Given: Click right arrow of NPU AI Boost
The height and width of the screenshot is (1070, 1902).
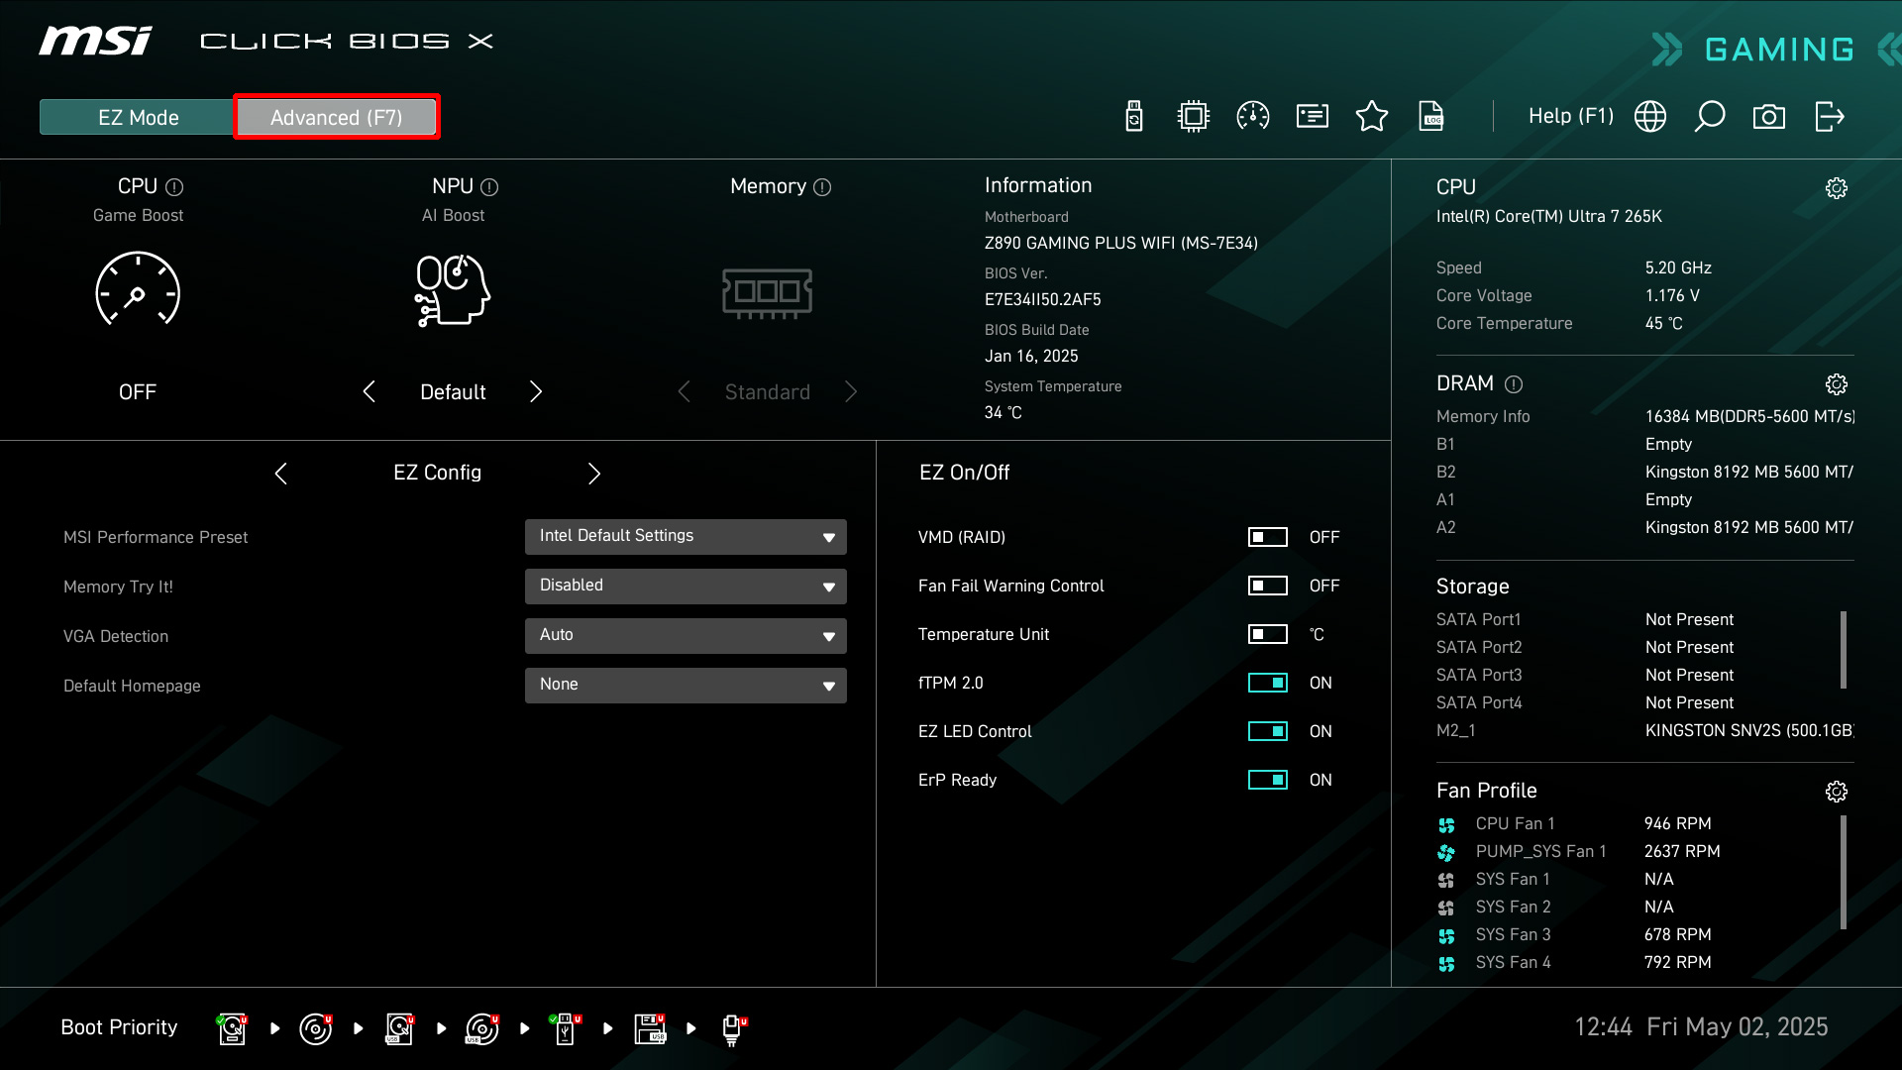Looking at the screenshot, I should point(536,391).
